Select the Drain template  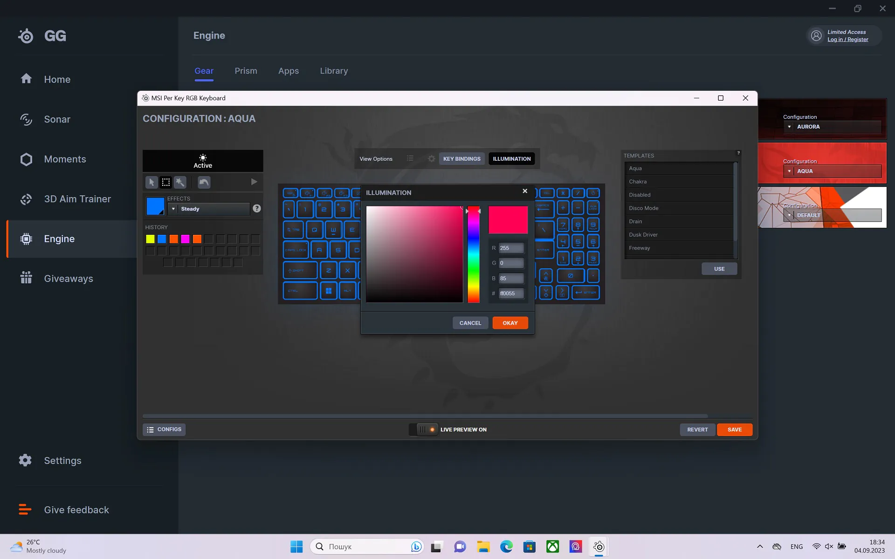click(x=679, y=221)
